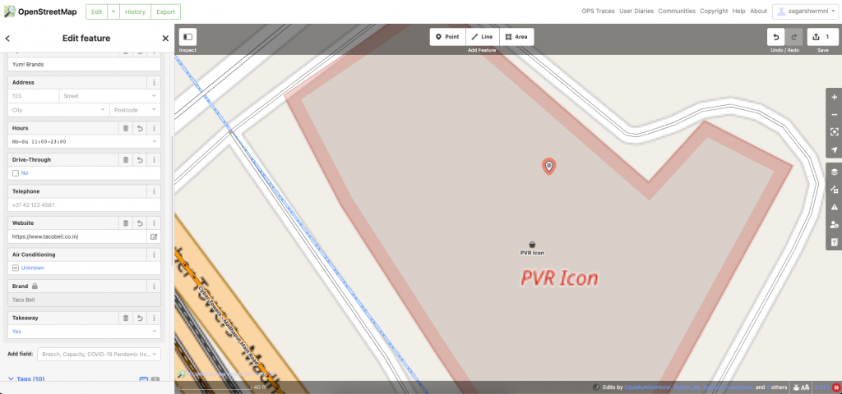Toggle the Air Conditioning Unknown checkbox
Image resolution: width=842 pixels, height=394 pixels.
coord(16,268)
